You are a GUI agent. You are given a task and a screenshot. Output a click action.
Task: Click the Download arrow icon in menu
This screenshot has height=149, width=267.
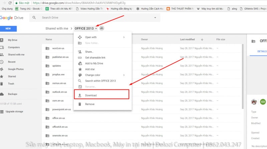coord(80,95)
